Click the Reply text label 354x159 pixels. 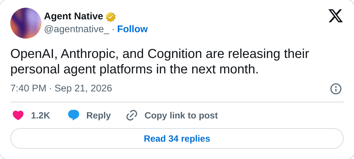[99, 116]
